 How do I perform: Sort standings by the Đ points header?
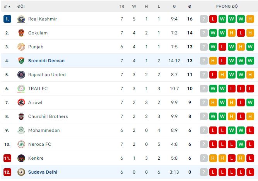click(x=190, y=7)
